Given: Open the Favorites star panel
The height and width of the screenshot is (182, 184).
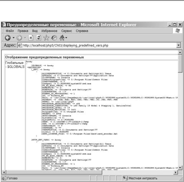Looking at the screenshot, I should point(46,38).
